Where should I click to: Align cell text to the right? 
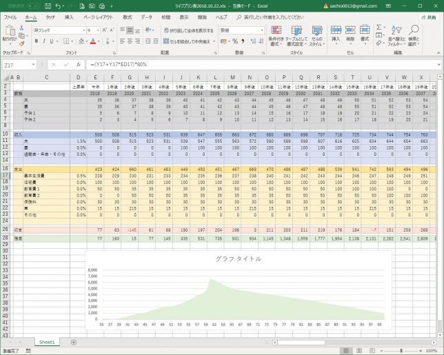pos(137,41)
